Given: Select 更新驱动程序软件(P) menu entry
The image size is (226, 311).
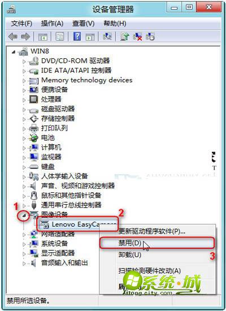Looking at the screenshot, I should pyautogui.click(x=152, y=231).
